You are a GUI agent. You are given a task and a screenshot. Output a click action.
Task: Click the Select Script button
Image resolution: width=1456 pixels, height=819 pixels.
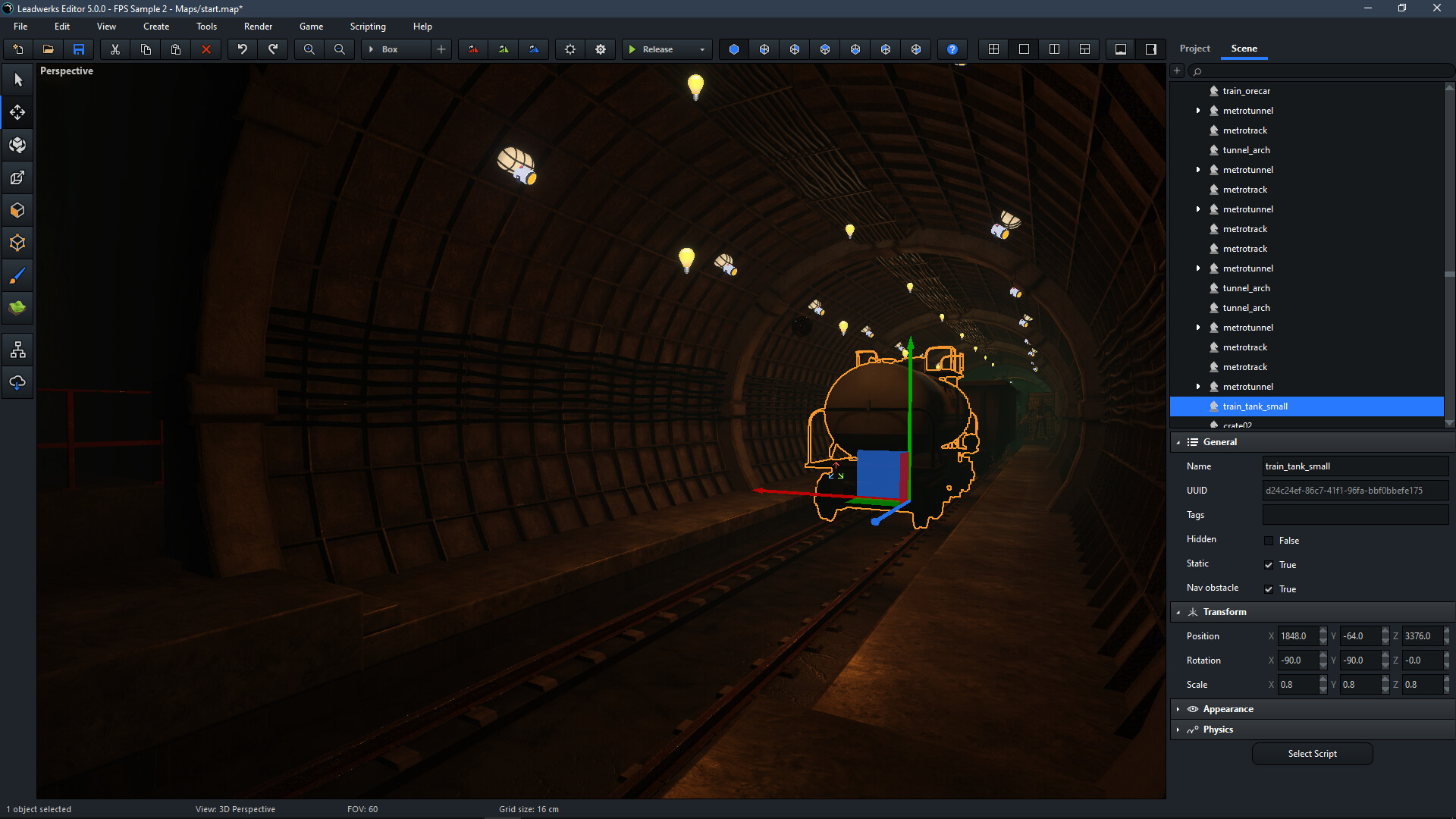pos(1312,753)
